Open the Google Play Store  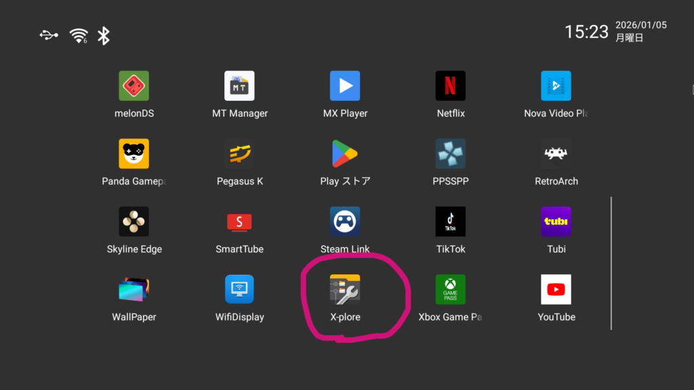point(345,154)
